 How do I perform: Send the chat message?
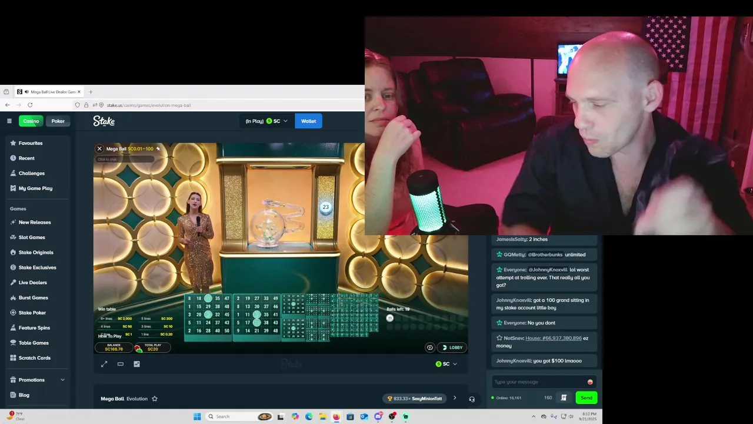coord(587,397)
